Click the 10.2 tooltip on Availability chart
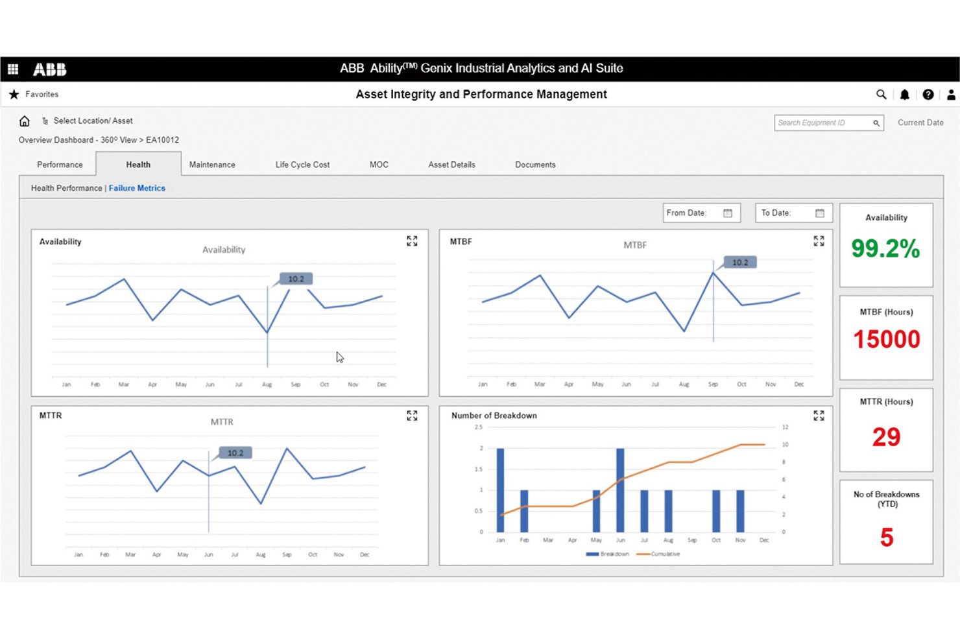960x640 pixels. point(296,279)
